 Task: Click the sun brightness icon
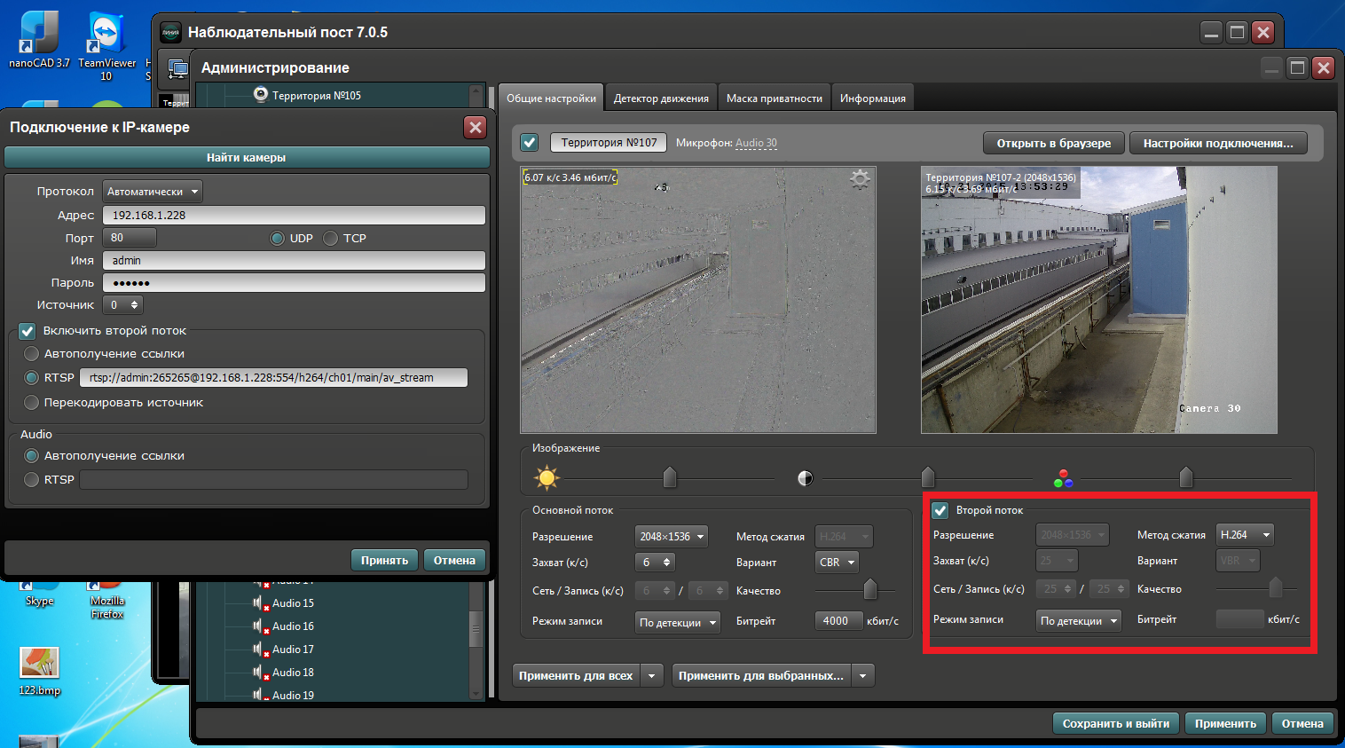pos(547,478)
